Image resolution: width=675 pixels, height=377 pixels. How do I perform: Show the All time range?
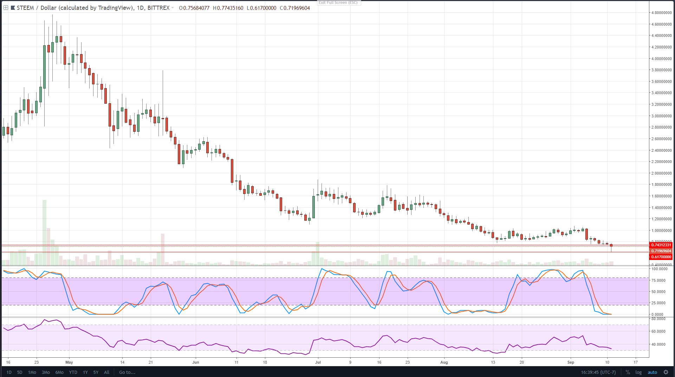pos(107,372)
